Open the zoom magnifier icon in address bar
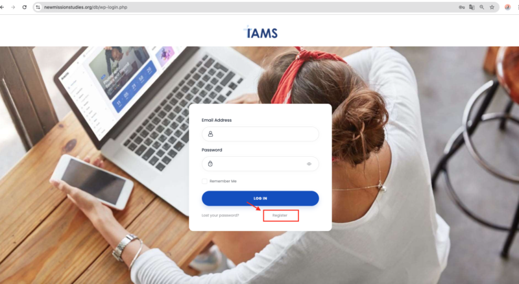Viewport: 519px width, 284px height. [482, 7]
